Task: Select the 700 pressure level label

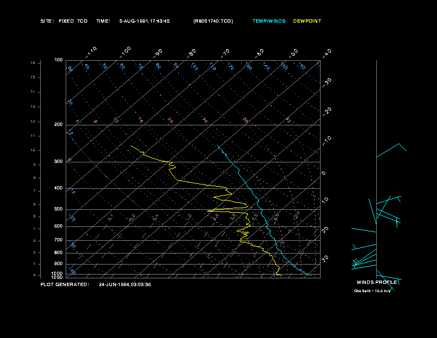Action: coord(58,240)
